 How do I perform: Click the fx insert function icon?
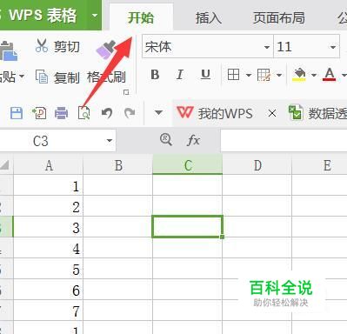(x=193, y=141)
